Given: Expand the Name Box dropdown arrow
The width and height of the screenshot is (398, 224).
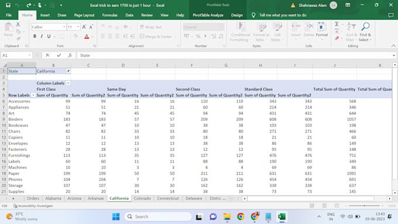Looking at the screenshot, I should click(29, 56).
